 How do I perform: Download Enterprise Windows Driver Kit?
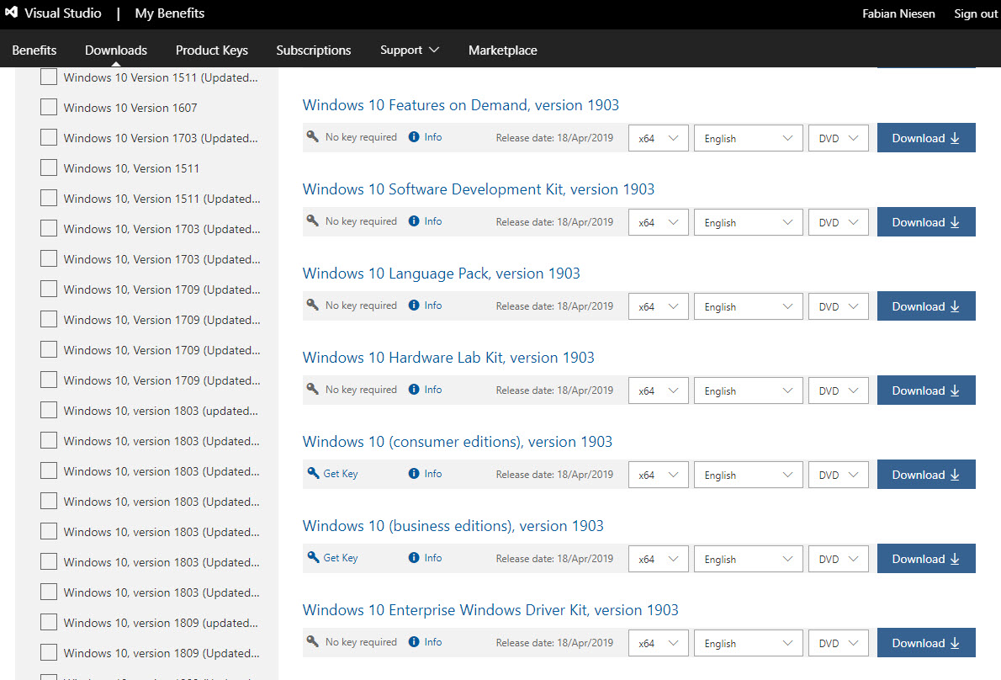925,643
